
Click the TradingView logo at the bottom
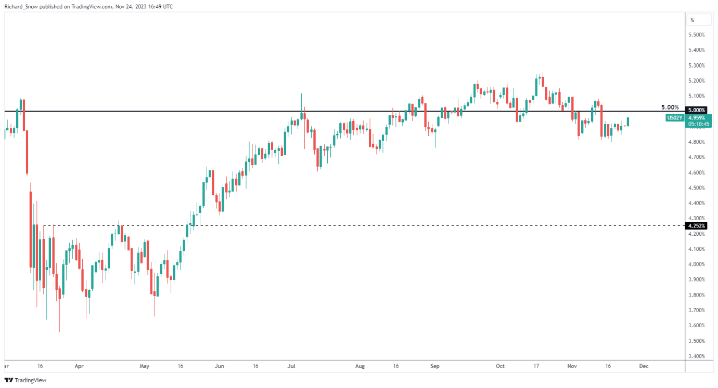(x=25, y=380)
